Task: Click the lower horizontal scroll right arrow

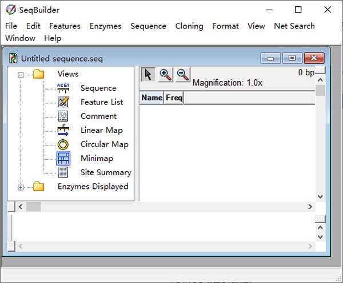Action: [310, 246]
